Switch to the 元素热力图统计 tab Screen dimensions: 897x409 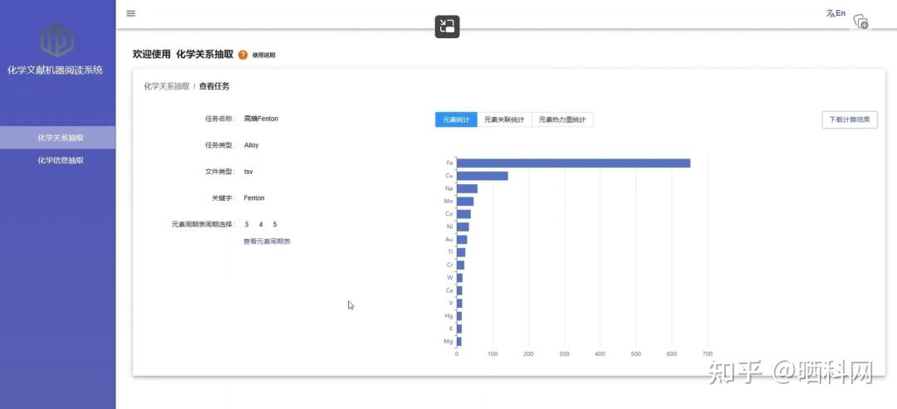(x=562, y=119)
